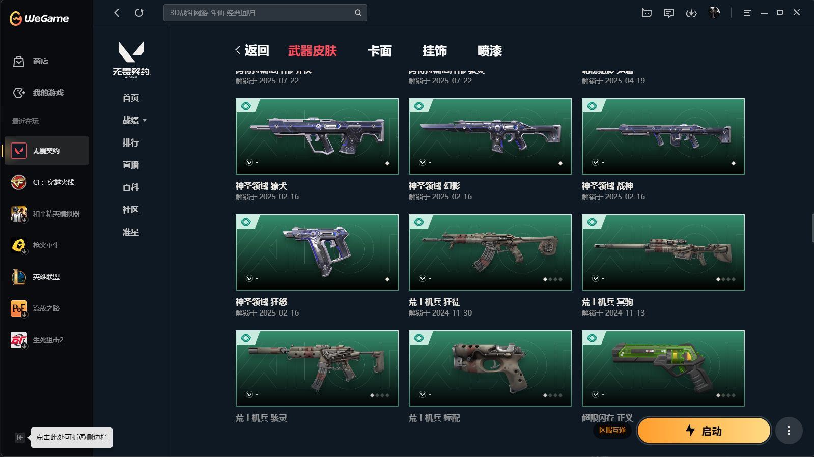Open the user avatar profile
814x457 pixels.
(714, 13)
